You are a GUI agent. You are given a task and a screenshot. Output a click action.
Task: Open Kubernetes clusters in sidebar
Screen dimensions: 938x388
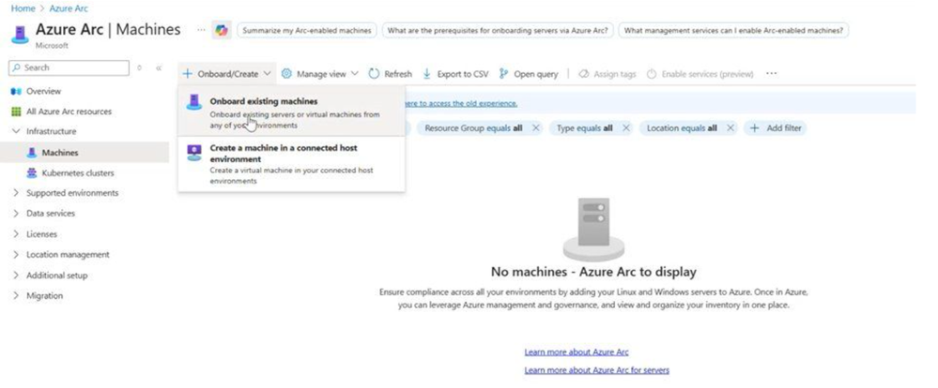(x=78, y=173)
